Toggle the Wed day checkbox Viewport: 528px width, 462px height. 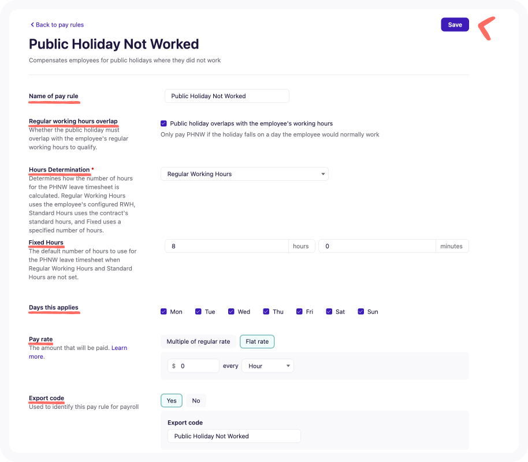(231, 311)
